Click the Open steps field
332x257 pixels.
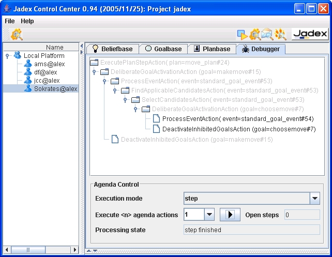(x=302, y=215)
